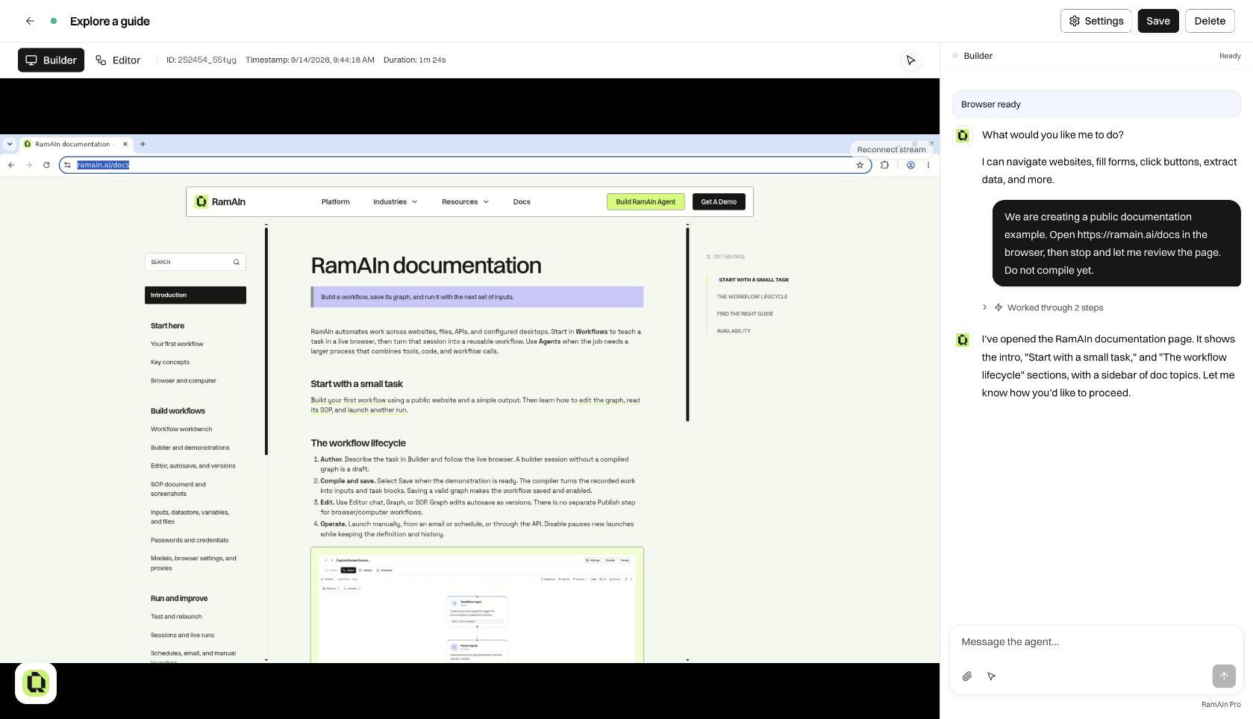Click the Get A Demo button
Image resolution: width=1253 pixels, height=719 pixels.
719,202
